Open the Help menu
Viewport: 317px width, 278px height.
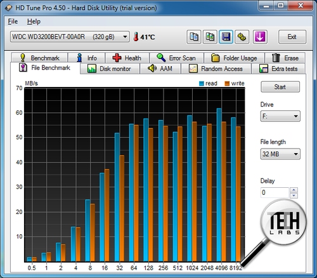pos(34,22)
